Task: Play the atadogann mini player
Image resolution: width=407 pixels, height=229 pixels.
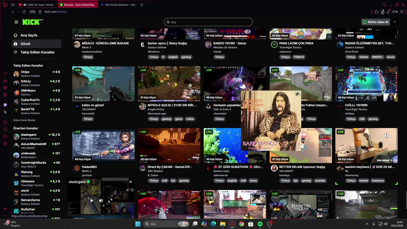Action: [x=92, y=200]
